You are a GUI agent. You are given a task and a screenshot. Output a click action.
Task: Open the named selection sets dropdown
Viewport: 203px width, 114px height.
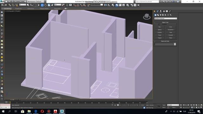click(x=97, y=5)
